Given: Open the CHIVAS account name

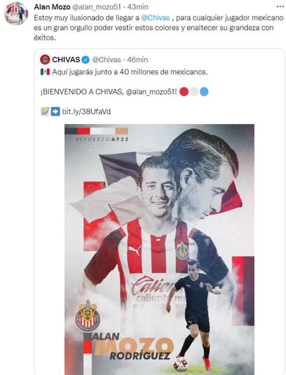Looking at the screenshot, I should tap(66, 59).
